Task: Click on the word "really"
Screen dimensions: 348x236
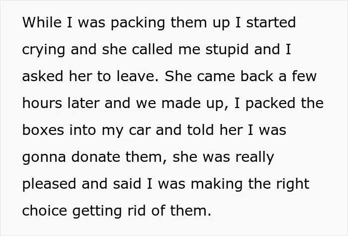Action: click(255, 158)
